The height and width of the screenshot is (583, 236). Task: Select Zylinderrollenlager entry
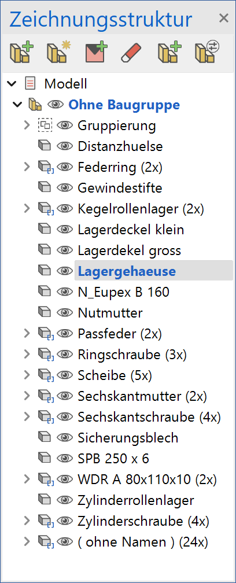pyautogui.click(x=136, y=500)
